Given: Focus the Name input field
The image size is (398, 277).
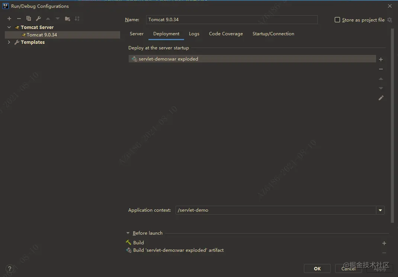Looking at the screenshot, I should (x=232, y=20).
